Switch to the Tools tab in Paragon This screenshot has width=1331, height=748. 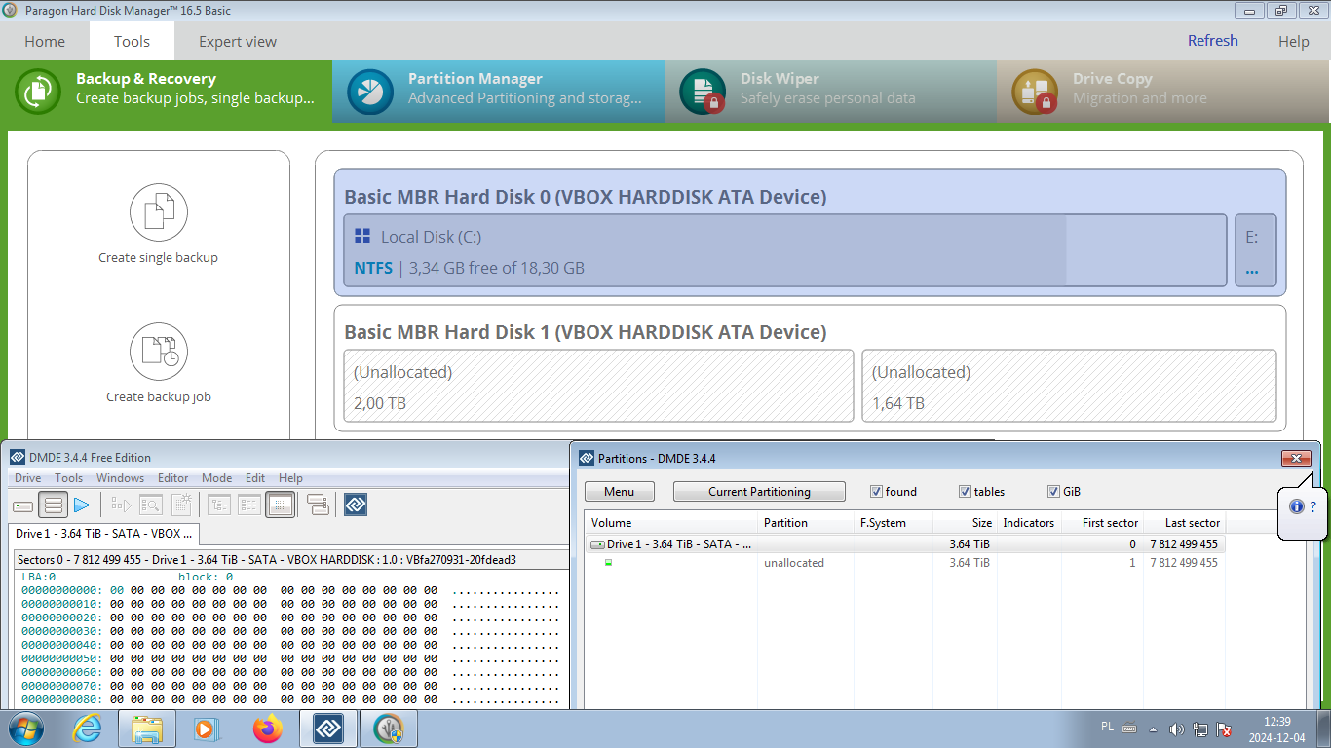(132, 41)
